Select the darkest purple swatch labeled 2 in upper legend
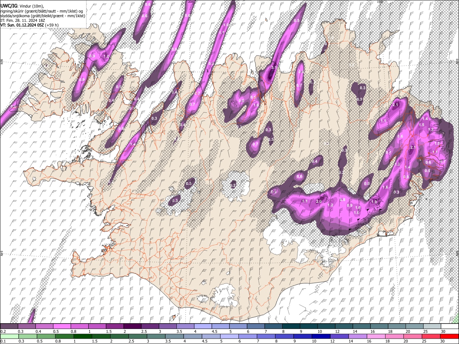This screenshot has width=459, height=344. 132,326
